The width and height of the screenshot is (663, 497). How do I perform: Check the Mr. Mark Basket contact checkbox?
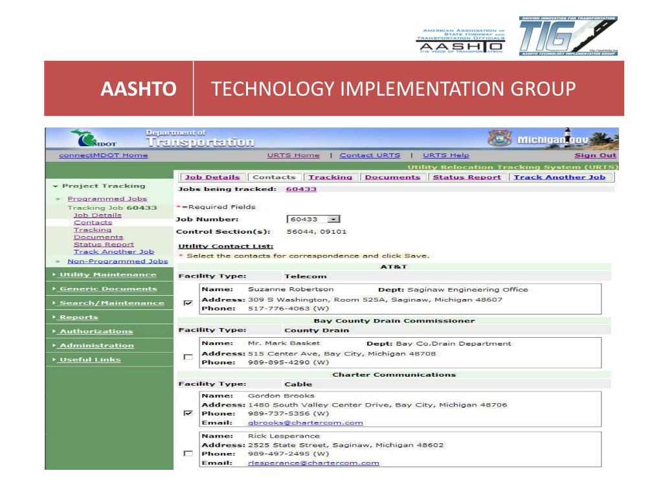click(188, 357)
